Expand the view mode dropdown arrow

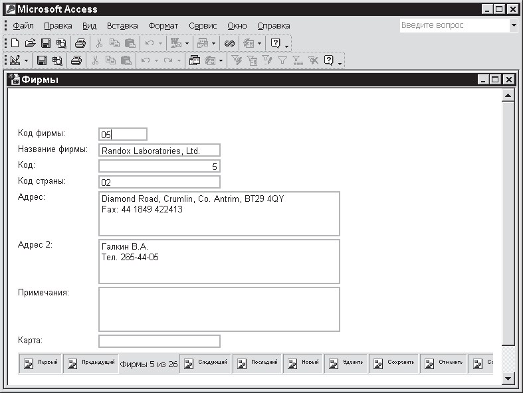tap(27, 60)
